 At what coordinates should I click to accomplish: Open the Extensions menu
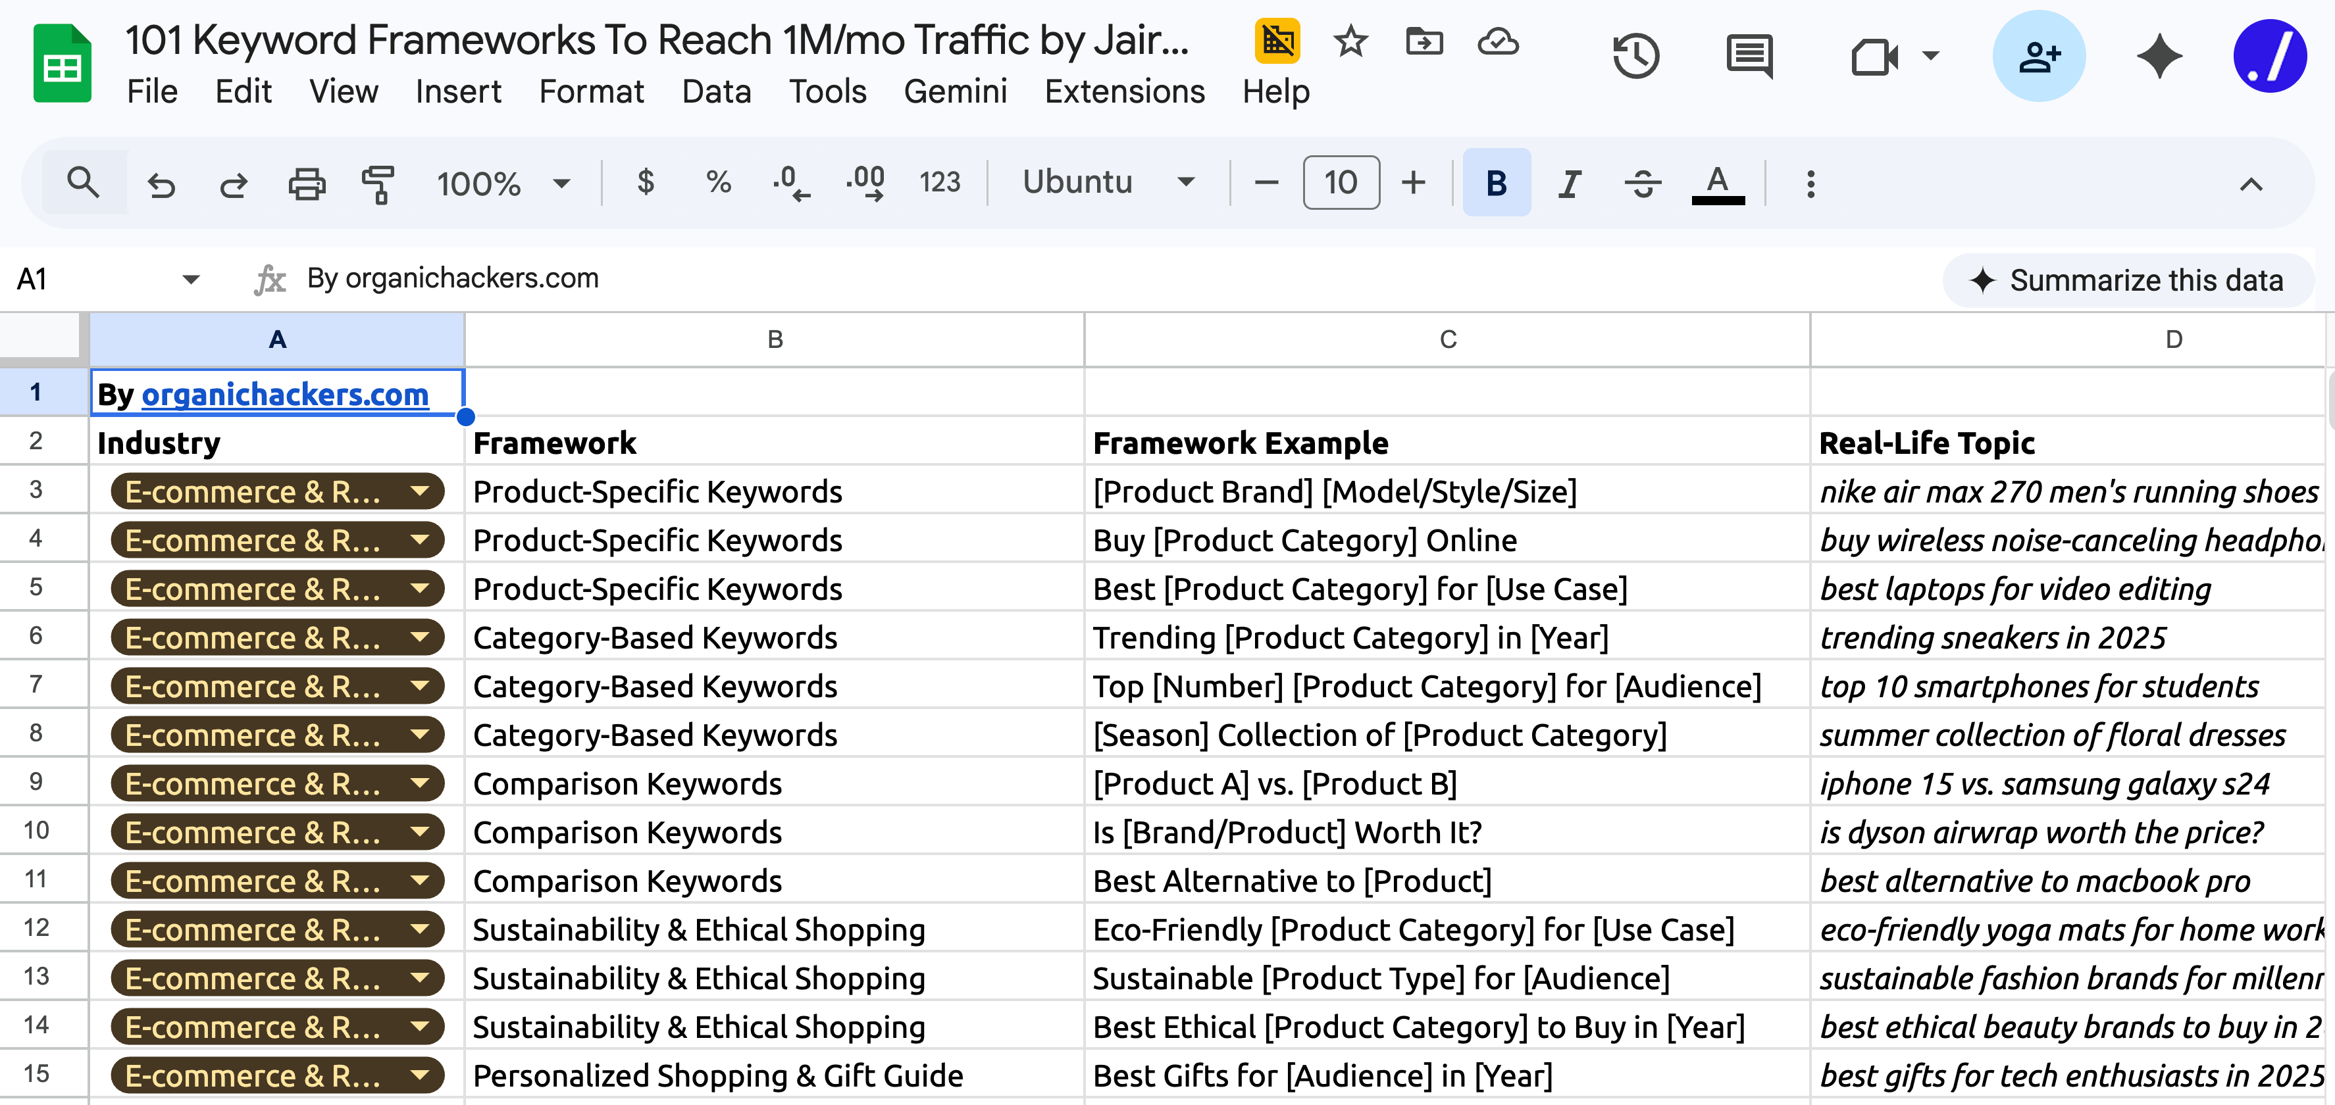click(x=1124, y=91)
